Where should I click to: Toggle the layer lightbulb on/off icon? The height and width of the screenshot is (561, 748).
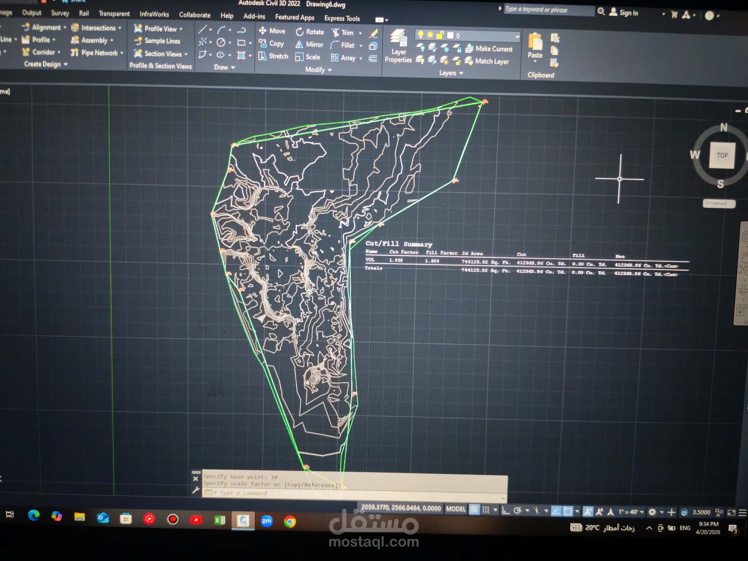pos(420,35)
